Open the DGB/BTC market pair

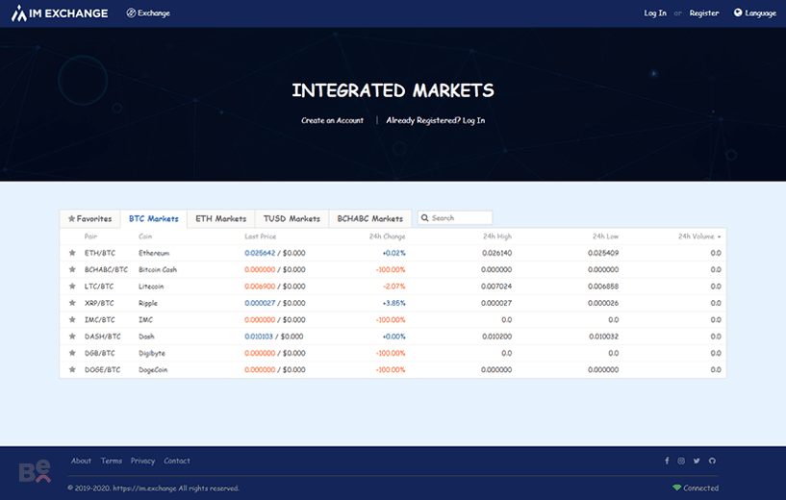click(100, 353)
